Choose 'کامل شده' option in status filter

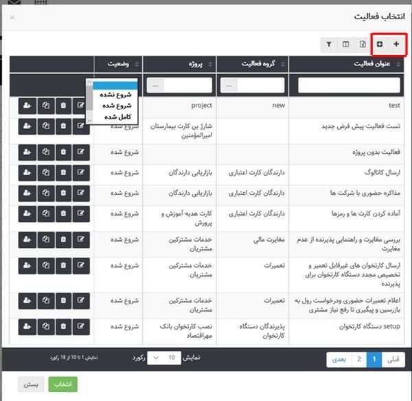115,117
